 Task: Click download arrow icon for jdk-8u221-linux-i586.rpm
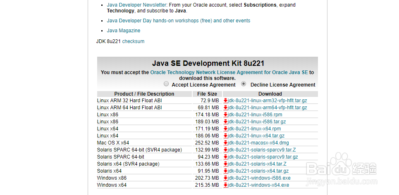click(x=225, y=115)
